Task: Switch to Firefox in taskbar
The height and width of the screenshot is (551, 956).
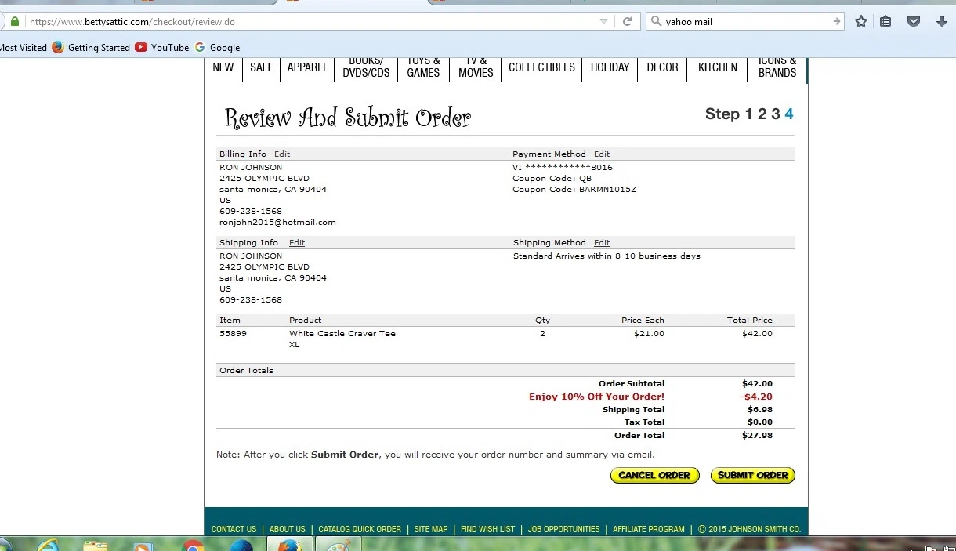Action: pos(289,546)
